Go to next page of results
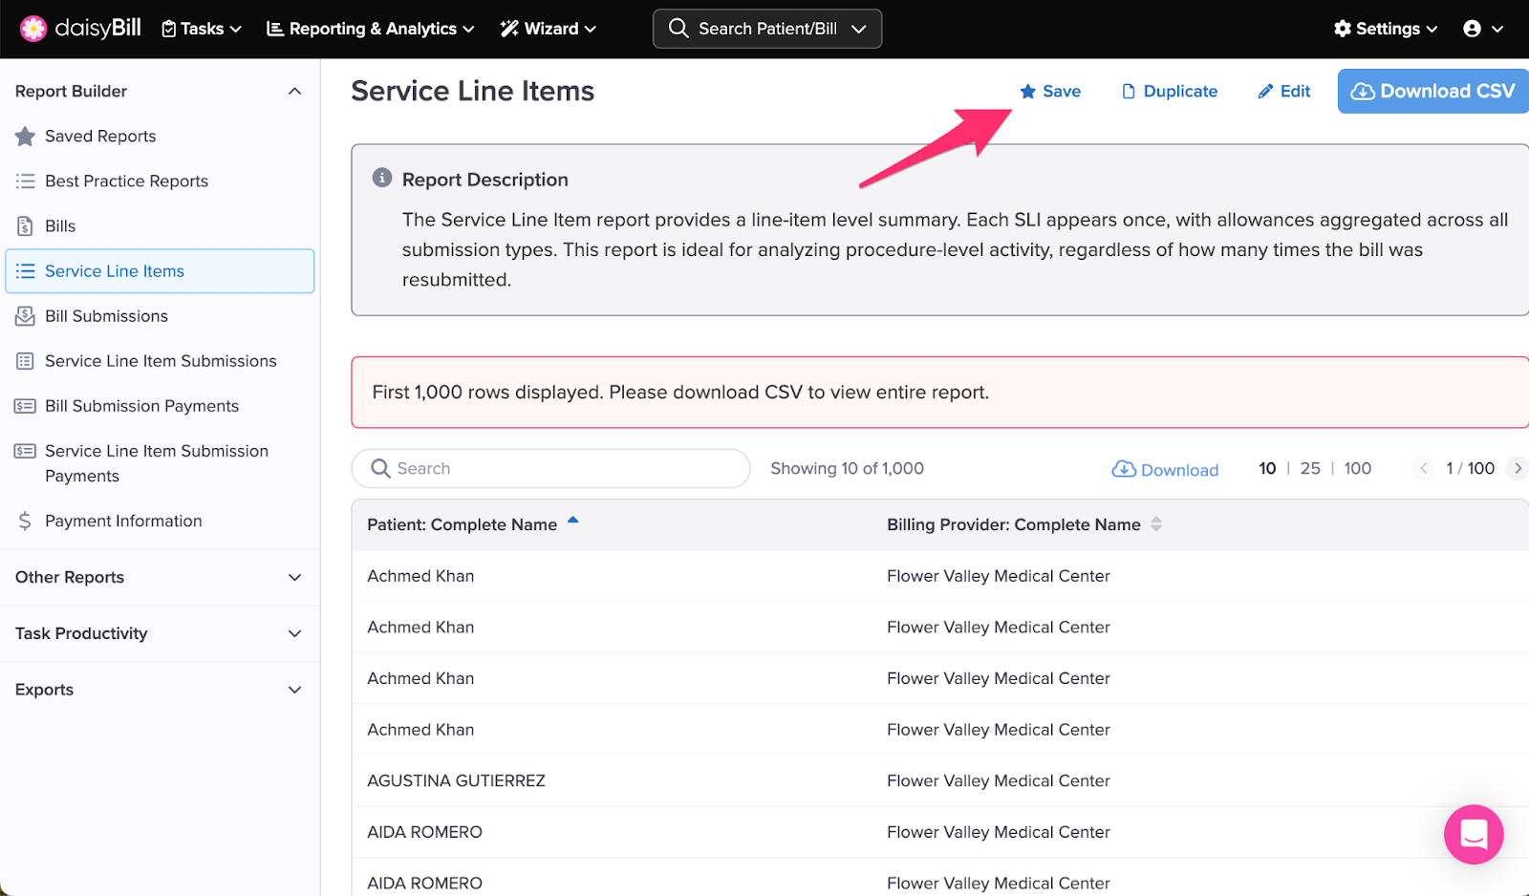 click(x=1517, y=468)
